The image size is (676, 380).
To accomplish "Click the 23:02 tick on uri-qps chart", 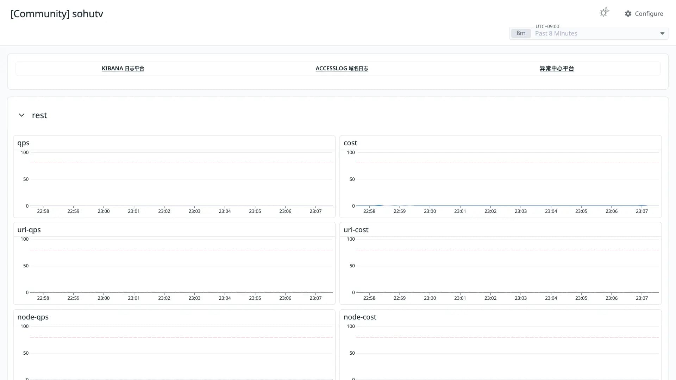I will (x=164, y=298).
